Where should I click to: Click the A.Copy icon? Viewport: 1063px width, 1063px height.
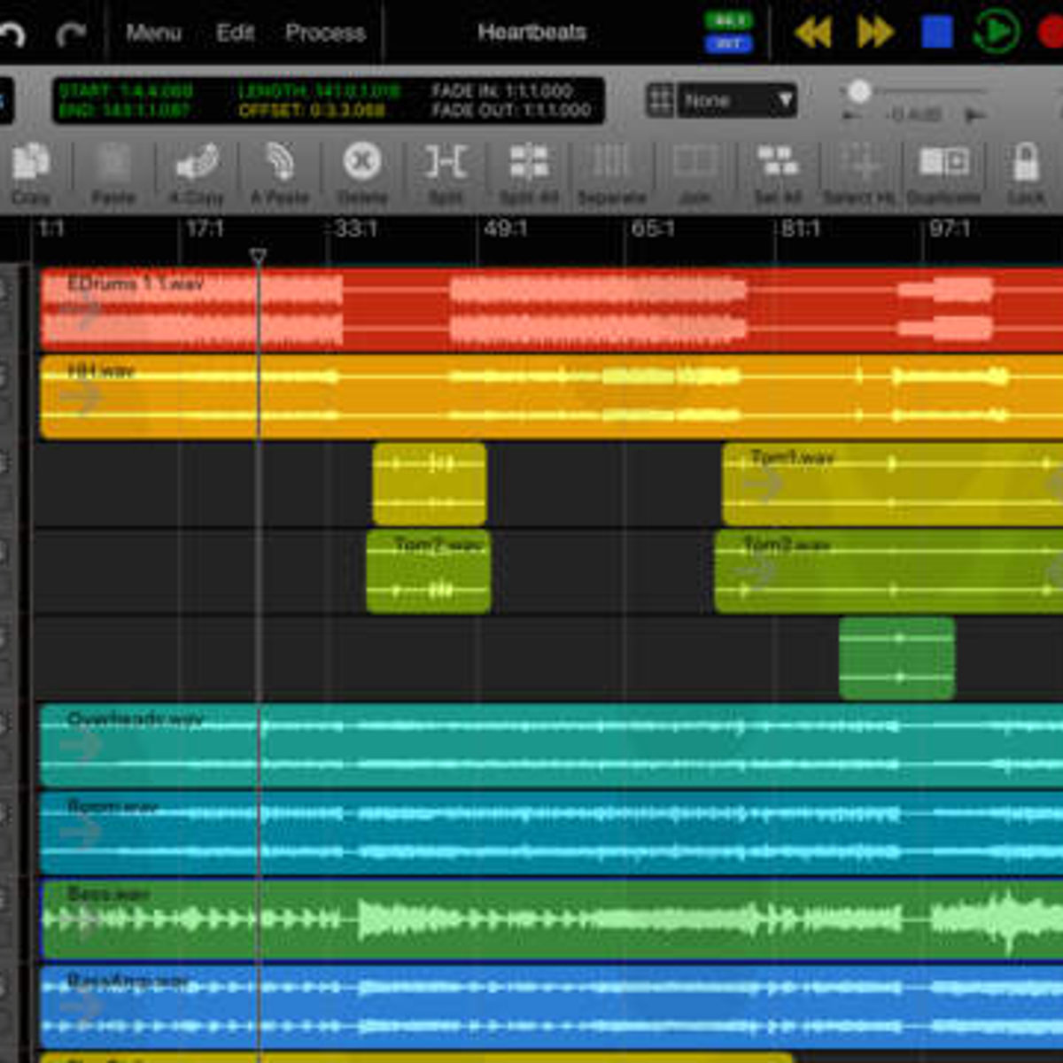tap(197, 165)
